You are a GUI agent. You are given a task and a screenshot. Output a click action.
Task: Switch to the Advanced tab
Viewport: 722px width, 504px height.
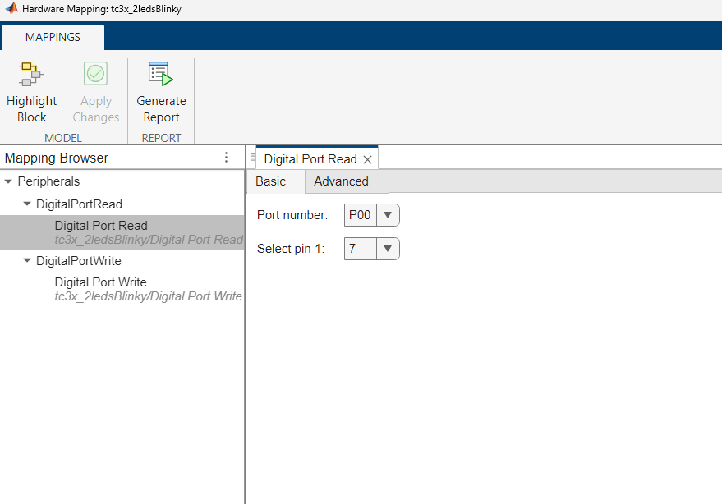(x=341, y=181)
